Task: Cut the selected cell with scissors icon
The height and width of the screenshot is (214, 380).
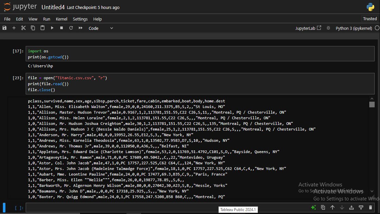Action: [23, 28]
